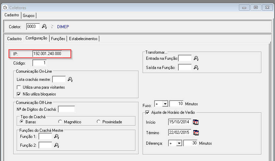Select Magnético badge type
This screenshot has height=161, width=275.
pyautogui.click(x=60, y=122)
